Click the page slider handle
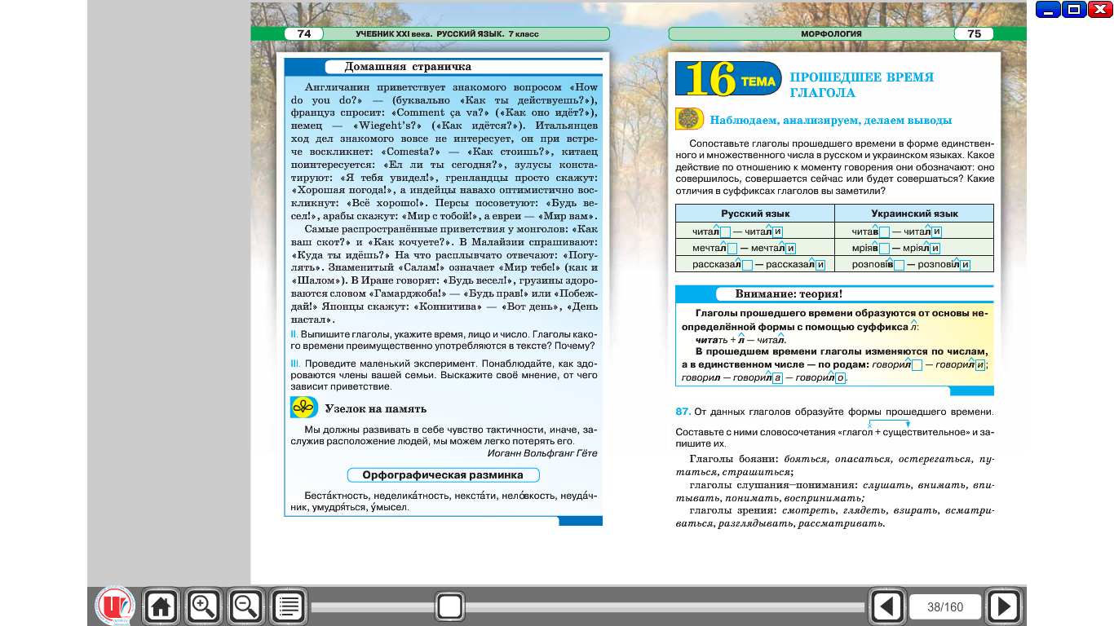Viewport: 1114px width, 626px height. click(449, 606)
